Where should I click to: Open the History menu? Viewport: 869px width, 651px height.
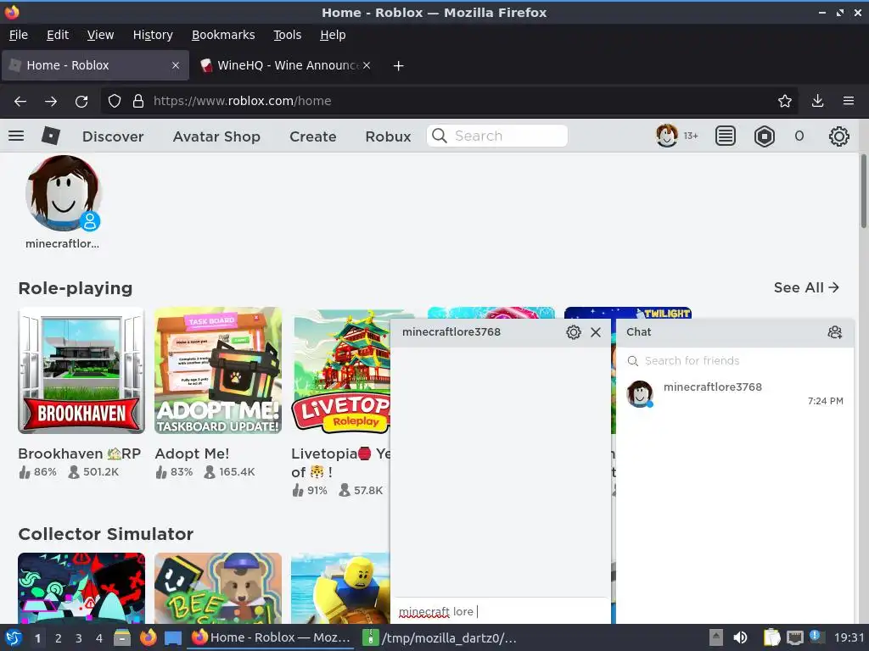pos(153,35)
